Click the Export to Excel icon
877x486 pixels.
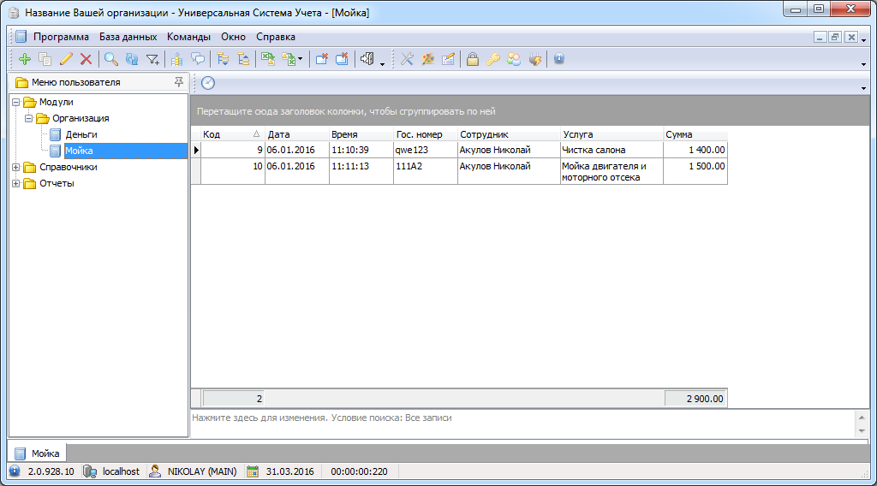[x=268, y=59]
